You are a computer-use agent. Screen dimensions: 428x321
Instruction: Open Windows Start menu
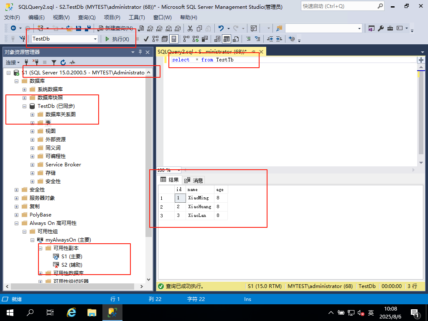(x=10, y=313)
